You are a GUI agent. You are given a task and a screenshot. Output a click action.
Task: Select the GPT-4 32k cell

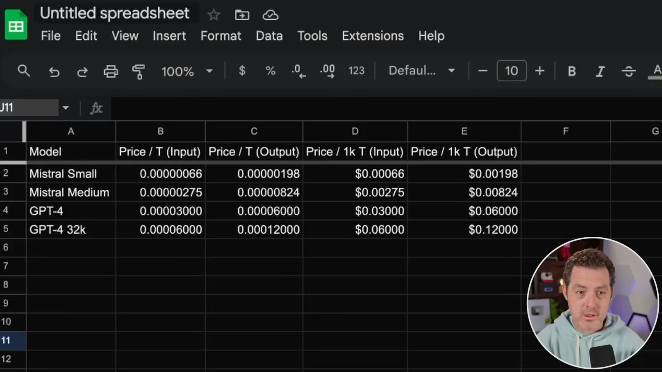(71, 229)
